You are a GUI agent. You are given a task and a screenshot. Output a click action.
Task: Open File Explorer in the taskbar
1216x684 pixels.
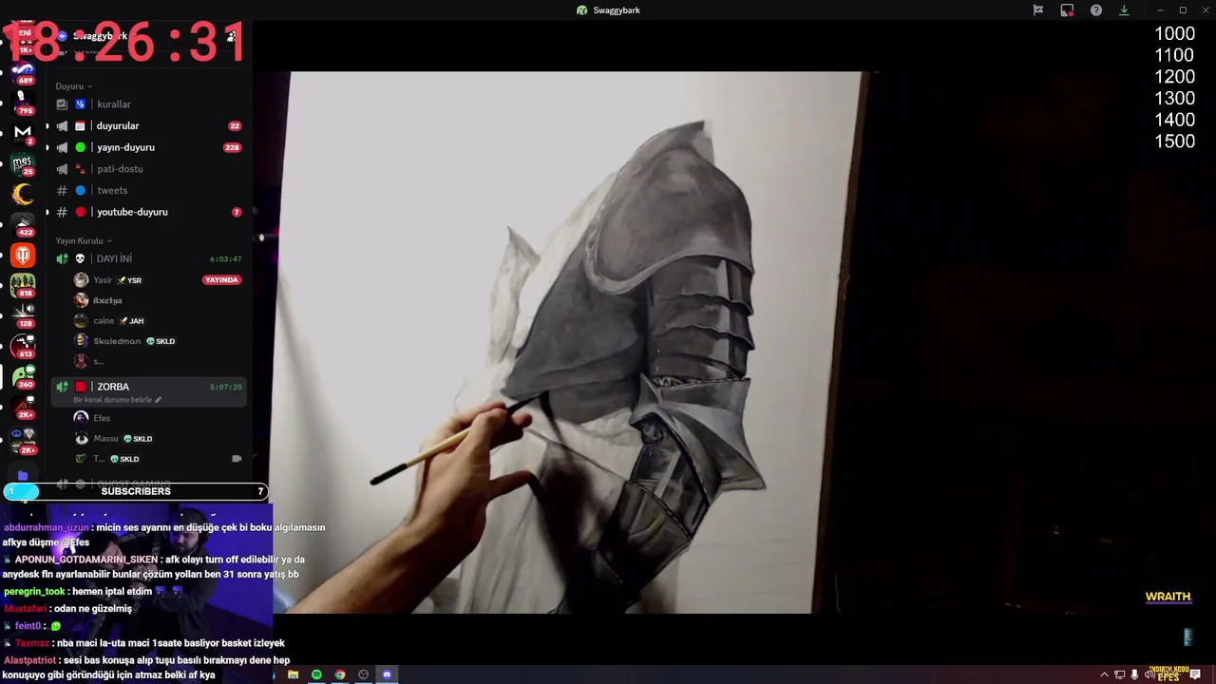pos(294,674)
